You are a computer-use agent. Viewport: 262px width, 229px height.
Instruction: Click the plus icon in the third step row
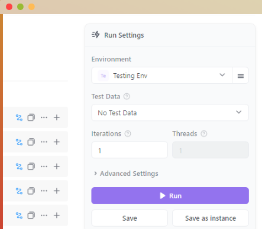point(57,166)
